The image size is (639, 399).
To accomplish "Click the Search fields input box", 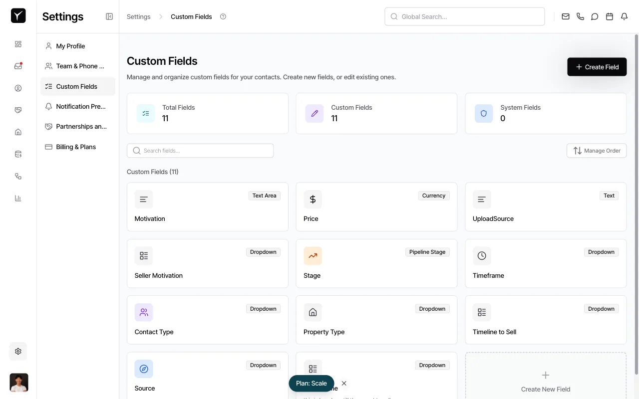I will [x=200, y=150].
